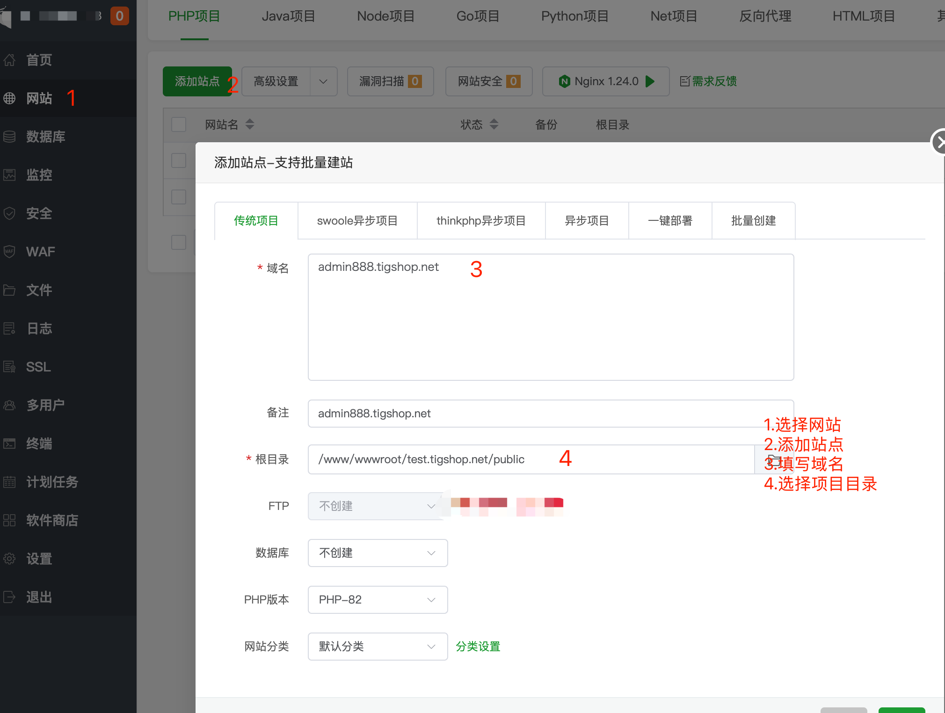Select the 批量创建 tab
945x713 pixels.
tap(754, 221)
